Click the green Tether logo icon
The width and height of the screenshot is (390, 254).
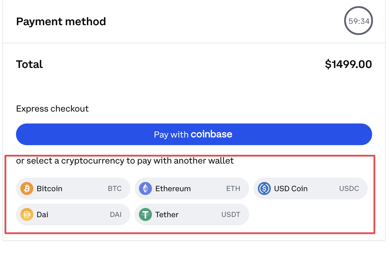[x=145, y=214]
